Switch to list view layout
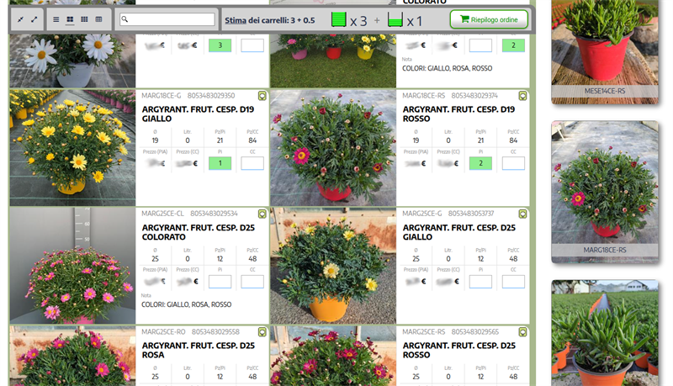The height and width of the screenshot is (386, 673). click(x=56, y=19)
